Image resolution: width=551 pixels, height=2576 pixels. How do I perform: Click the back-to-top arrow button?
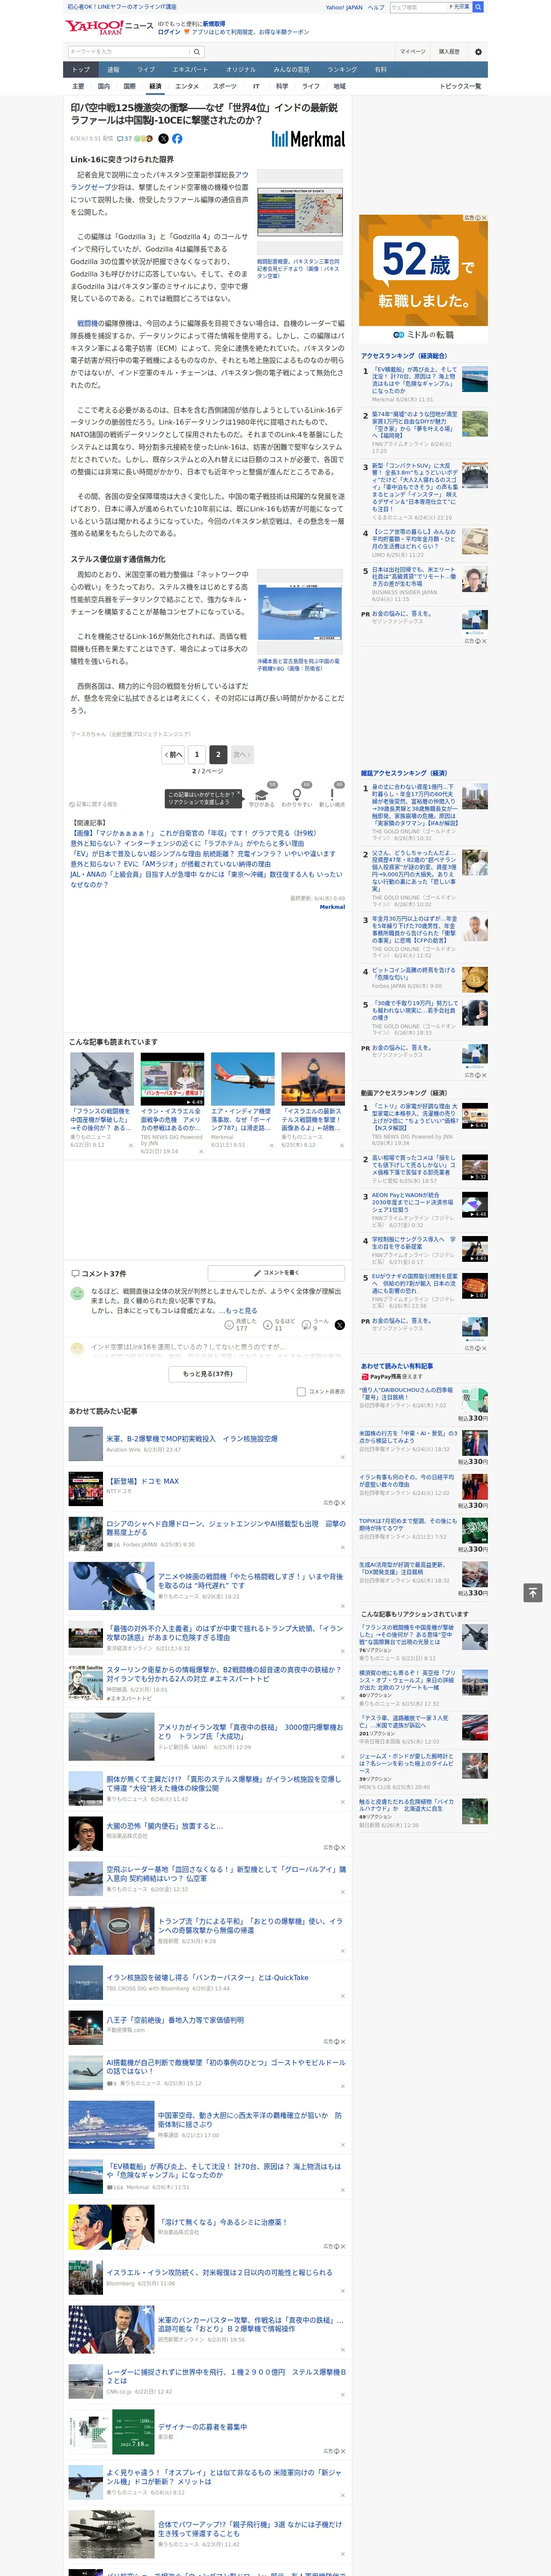click(533, 1592)
